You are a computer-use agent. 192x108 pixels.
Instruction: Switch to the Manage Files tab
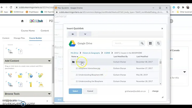point(19,38)
